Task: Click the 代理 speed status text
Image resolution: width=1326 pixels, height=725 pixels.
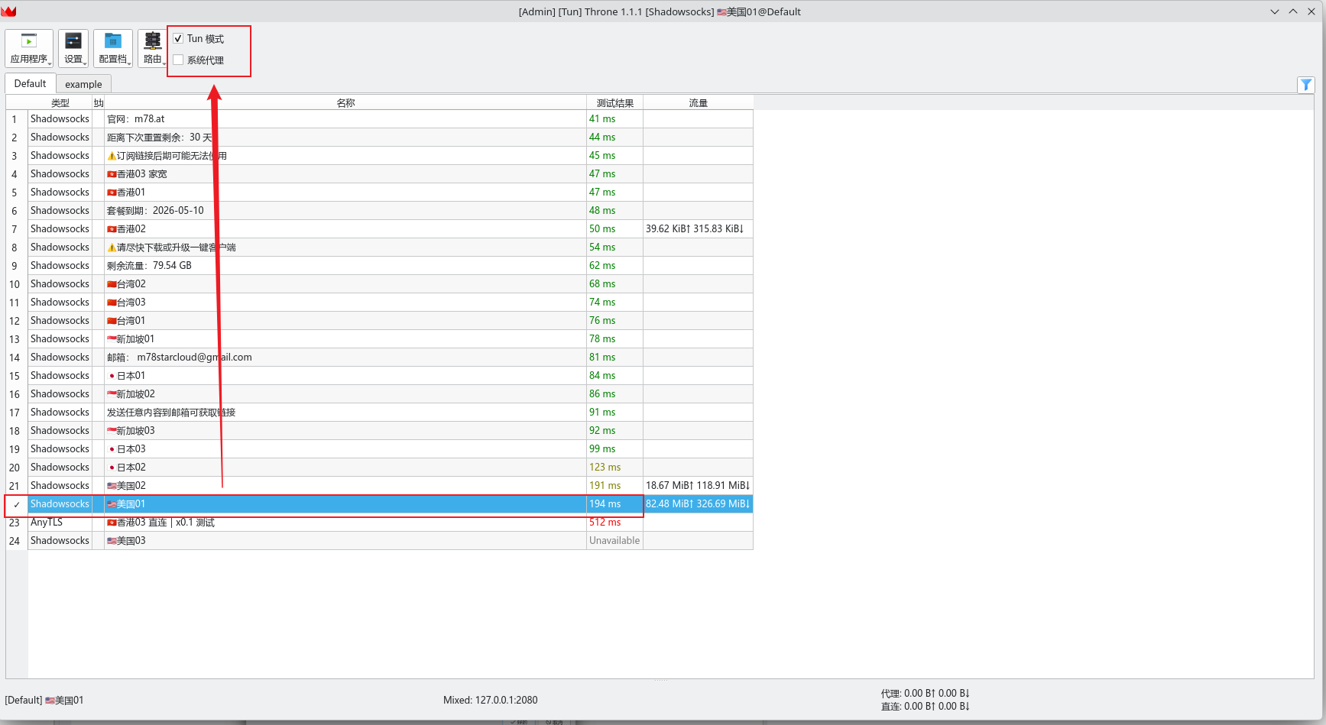Action: coord(925,694)
